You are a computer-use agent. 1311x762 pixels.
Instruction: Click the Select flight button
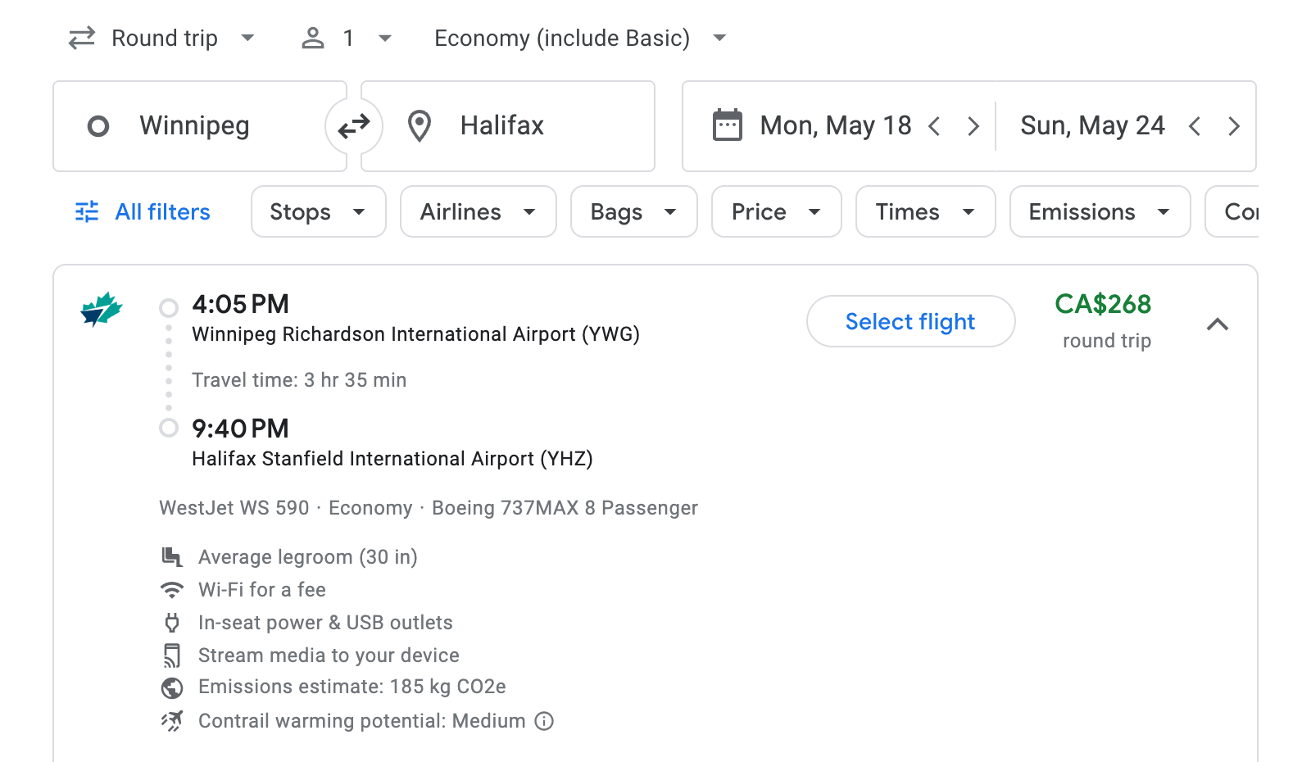coord(910,321)
